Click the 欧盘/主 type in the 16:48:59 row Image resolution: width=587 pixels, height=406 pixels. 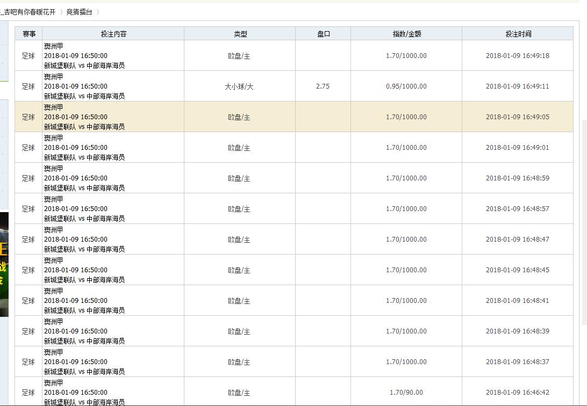coord(239,178)
